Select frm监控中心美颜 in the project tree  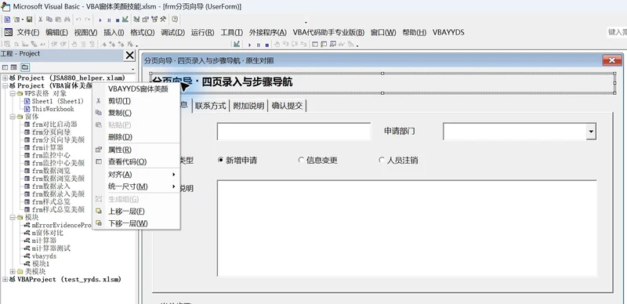[58, 163]
